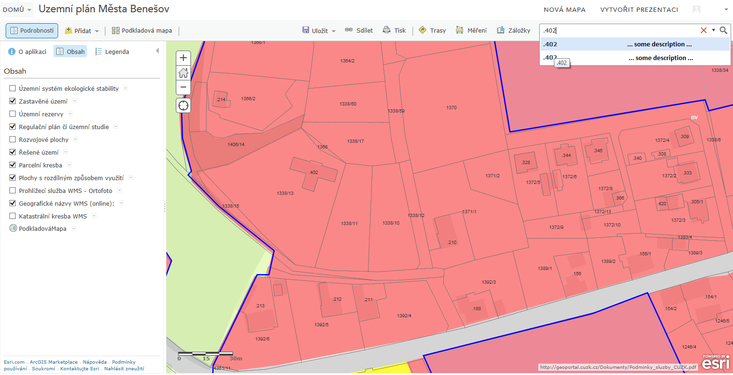Click parcel label 1392/4 on map

[x=404, y=316]
